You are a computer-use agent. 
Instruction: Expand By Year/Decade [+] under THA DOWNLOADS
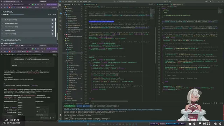point(9,43)
